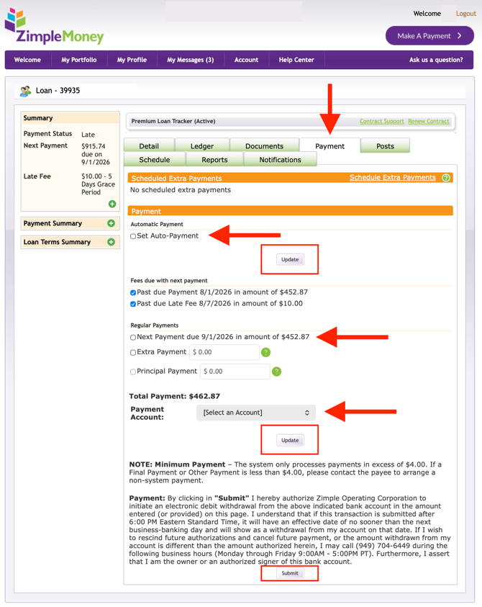Open help for Scheduled Extra Payments
482x607 pixels.
coord(446,178)
